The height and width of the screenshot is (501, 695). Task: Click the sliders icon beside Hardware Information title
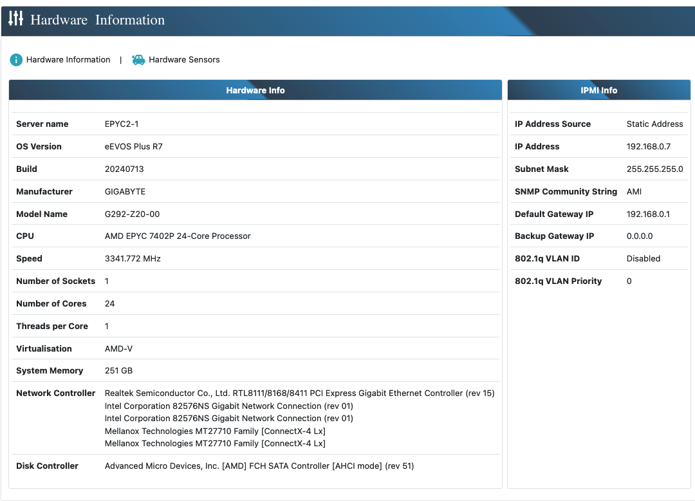(15, 19)
